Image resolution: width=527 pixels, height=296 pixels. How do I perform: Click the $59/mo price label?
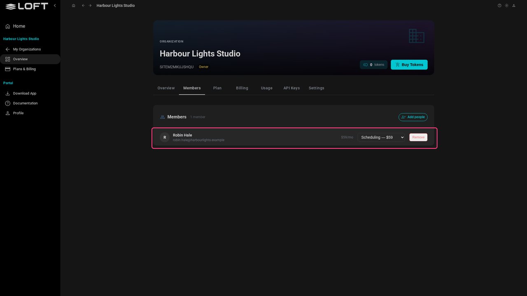[x=347, y=137]
